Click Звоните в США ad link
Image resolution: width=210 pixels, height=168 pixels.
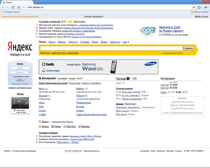170,27
